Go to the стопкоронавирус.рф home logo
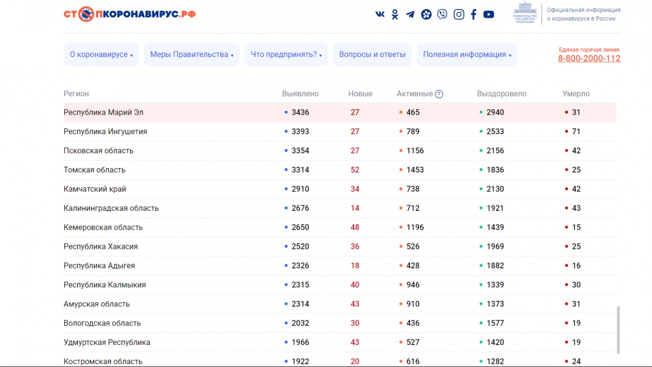652x367 pixels. (129, 14)
